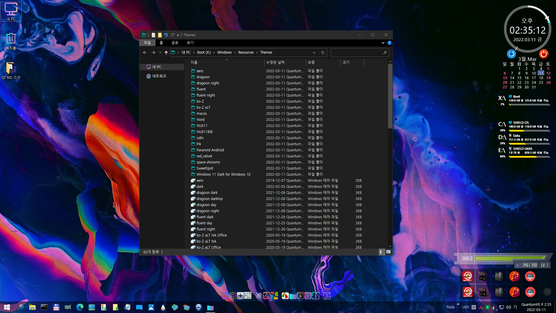Open the recent locations dropdown arrow
The width and height of the screenshot is (556, 313).
(160, 52)
